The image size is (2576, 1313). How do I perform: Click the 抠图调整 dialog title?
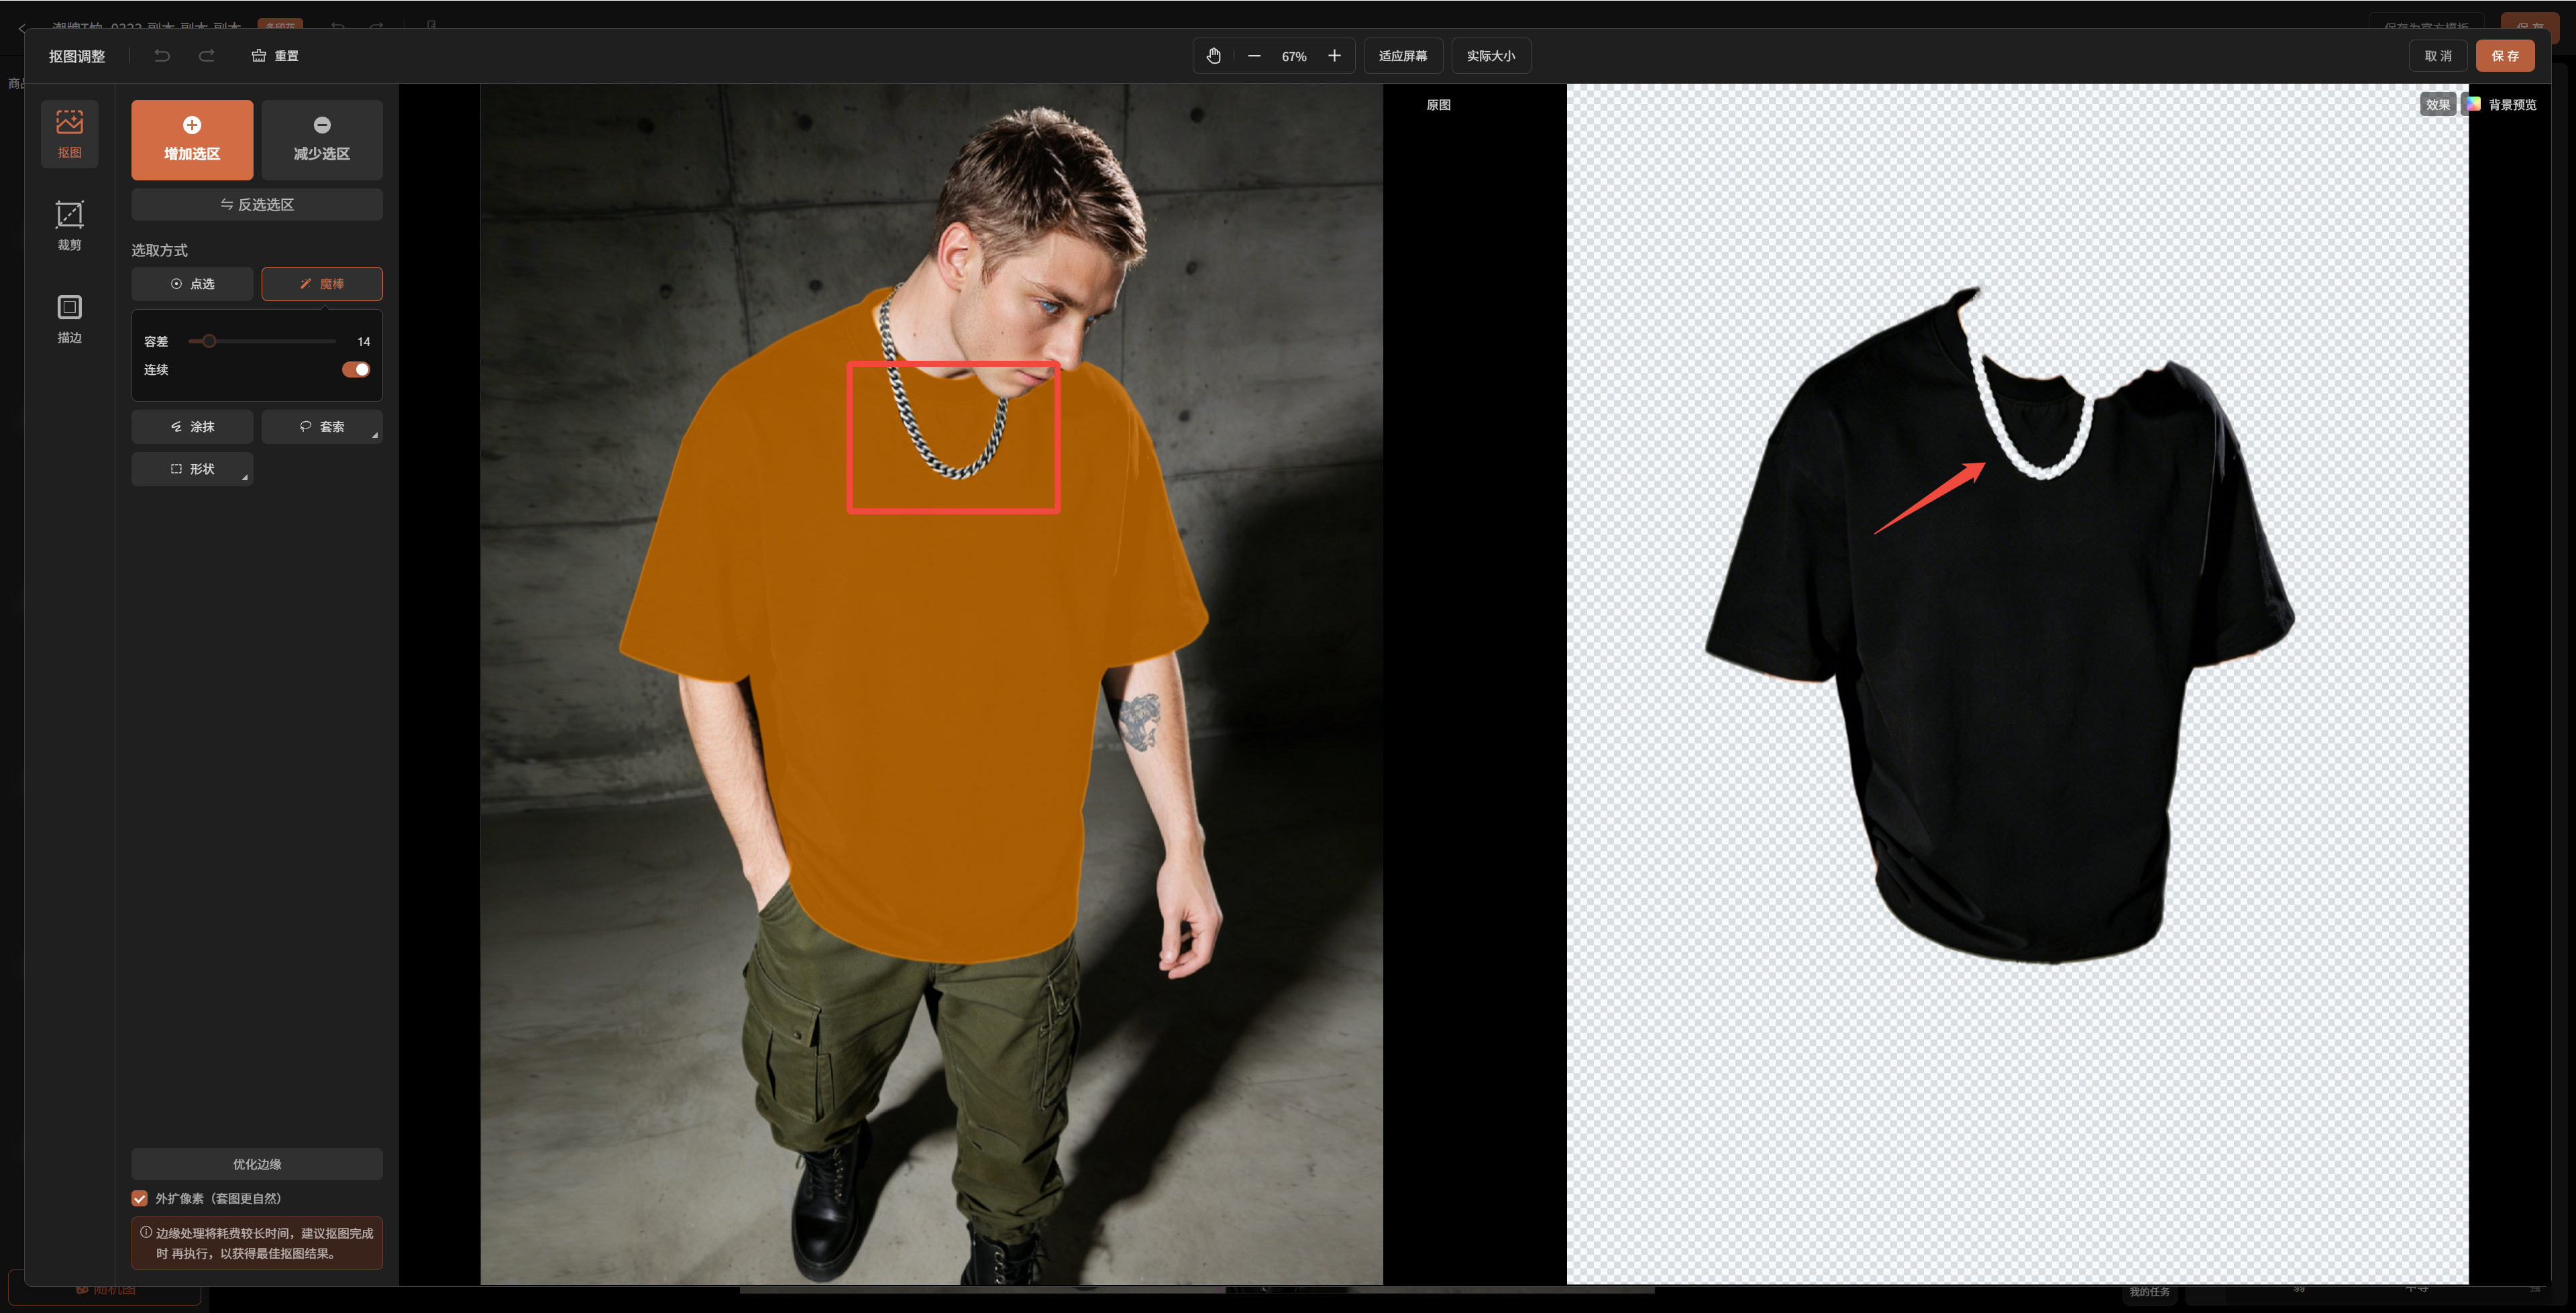point(77,56)
